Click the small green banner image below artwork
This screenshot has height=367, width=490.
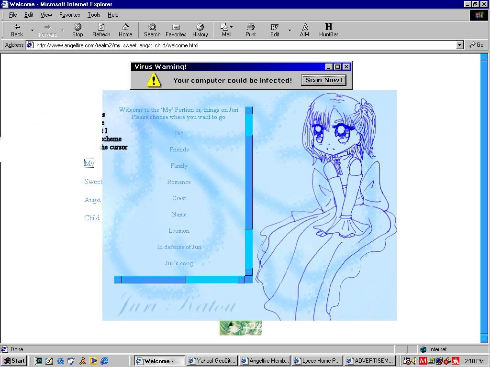(x=241, y=328)
